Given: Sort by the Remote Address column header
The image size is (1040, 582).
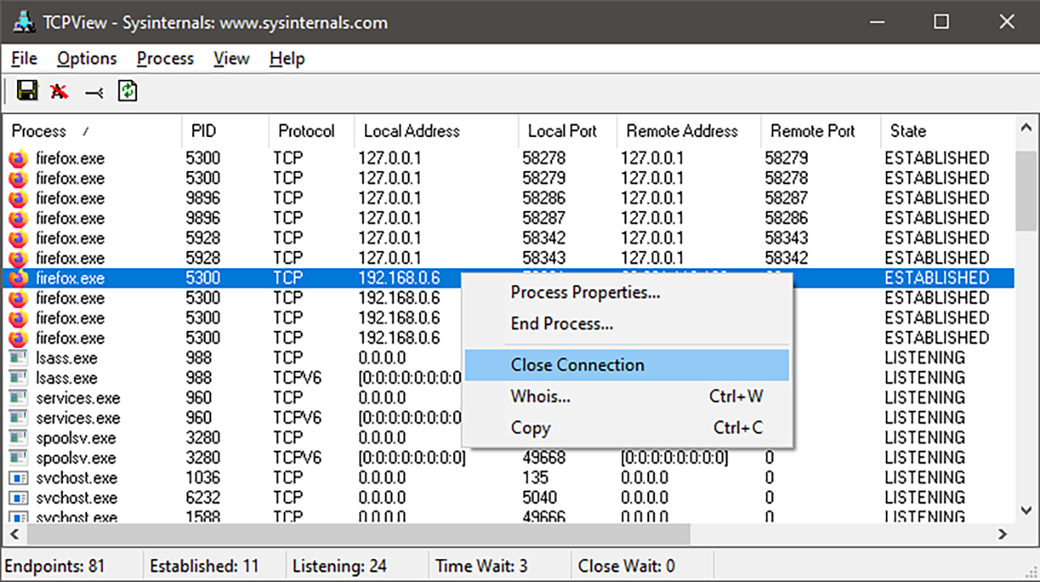Looking at the screenshot, I should 689,131.
